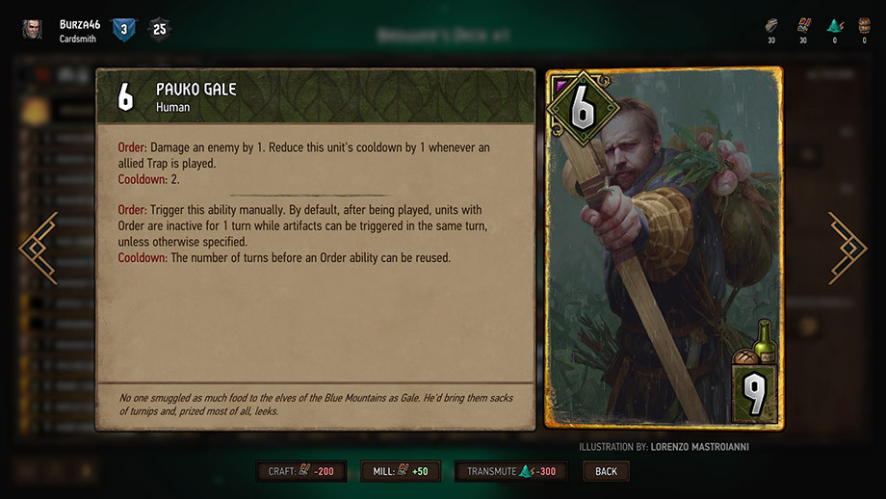Click the illustrator name Lorenzo Mastroianni
The image size is (886, 499).
pyautogui.click(x=699, y=447)
